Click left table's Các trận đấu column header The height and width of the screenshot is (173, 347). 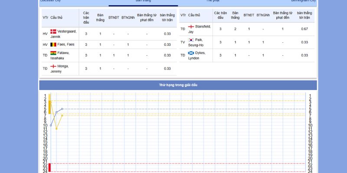coord(86,17)
